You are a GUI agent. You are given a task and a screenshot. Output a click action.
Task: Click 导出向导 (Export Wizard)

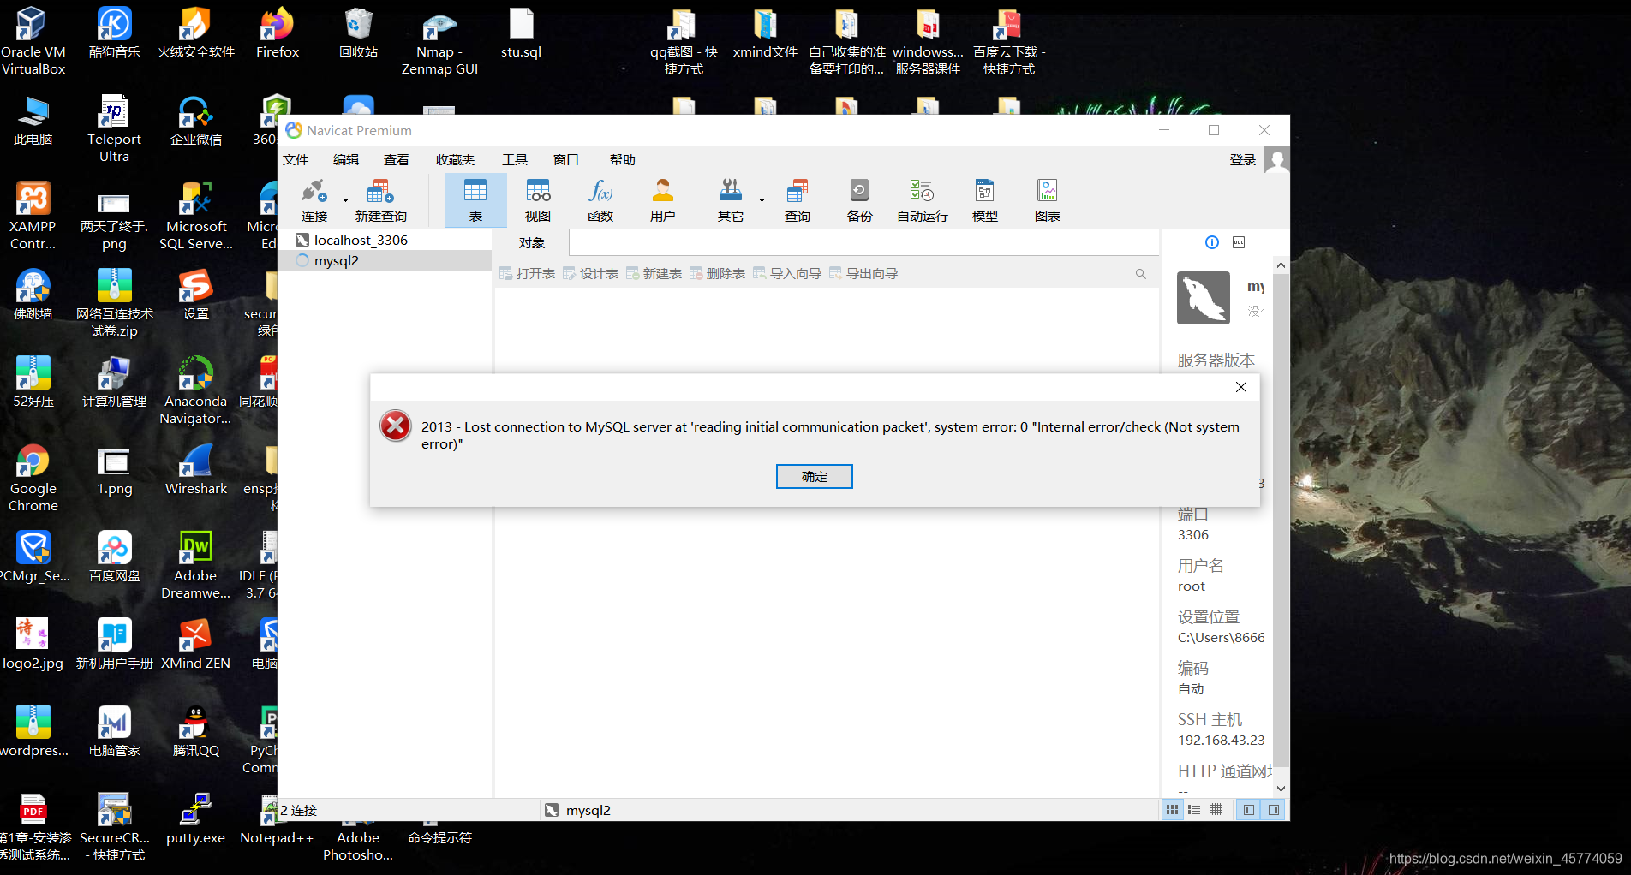click(863, 273)
